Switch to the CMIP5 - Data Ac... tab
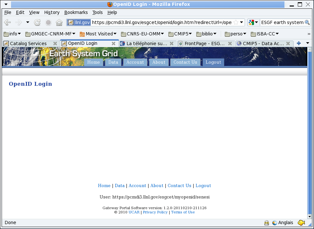This screenshot has width=314, height=229. 263,44
